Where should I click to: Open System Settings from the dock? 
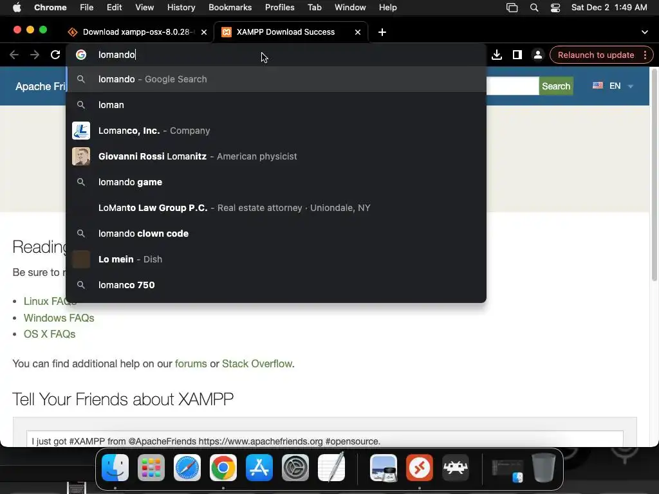pyautogui.click(x=295, y=468)
